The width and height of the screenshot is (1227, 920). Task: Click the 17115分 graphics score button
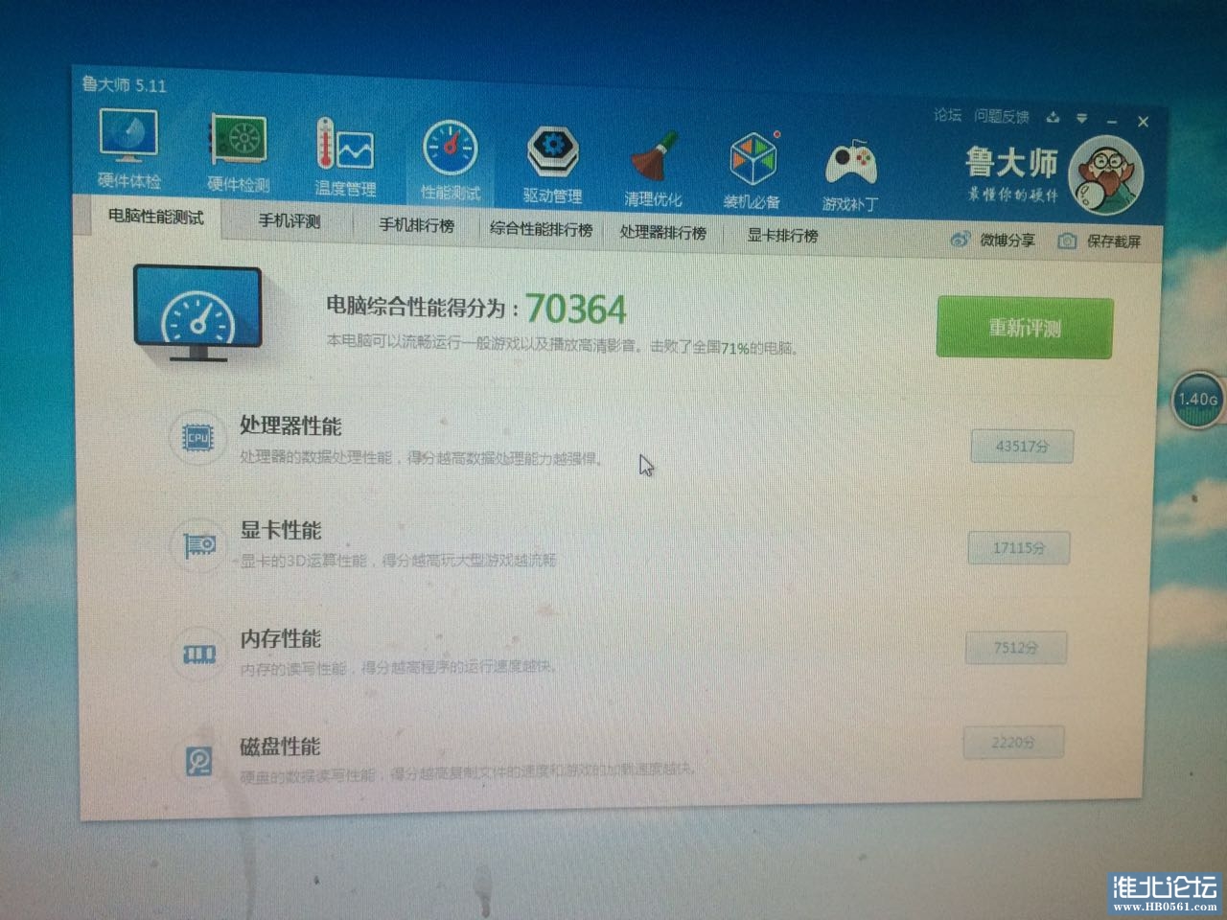pyautogui.click(x=1018, y=547)
